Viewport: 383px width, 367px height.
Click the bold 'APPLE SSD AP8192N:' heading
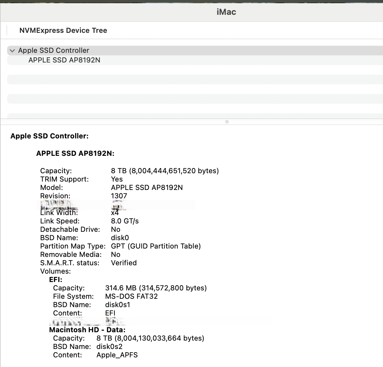[75, 153]
